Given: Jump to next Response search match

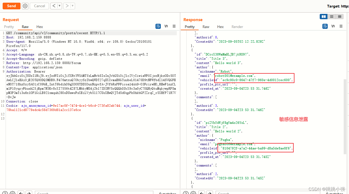Looking at the screenshot, I should pyautogui.click(x=210, y=193).
